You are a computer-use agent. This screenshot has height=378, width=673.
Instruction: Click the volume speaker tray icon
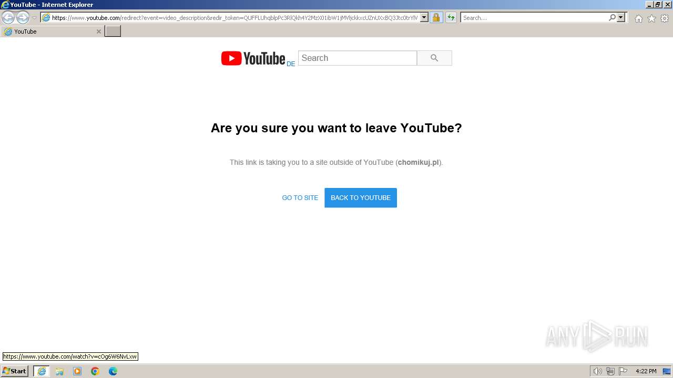[x=597, y=371]
